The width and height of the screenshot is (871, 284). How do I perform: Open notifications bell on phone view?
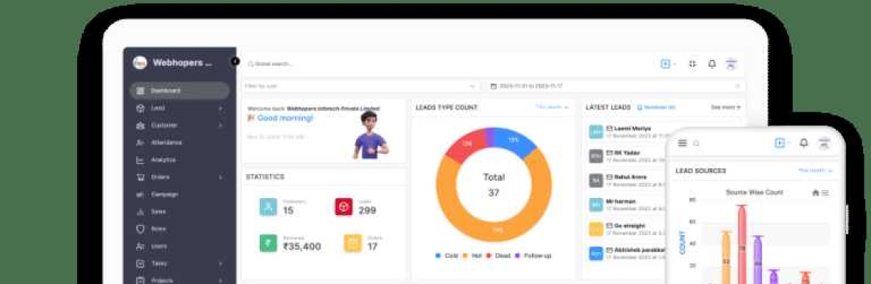[803, 143]
